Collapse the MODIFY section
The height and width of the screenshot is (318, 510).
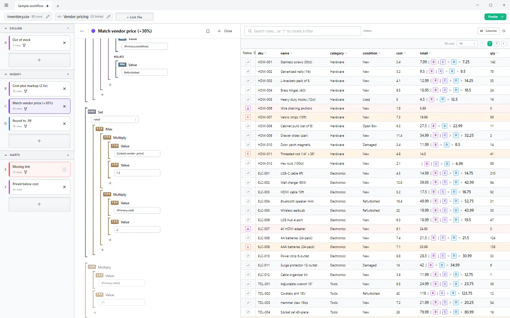(6, 74)
